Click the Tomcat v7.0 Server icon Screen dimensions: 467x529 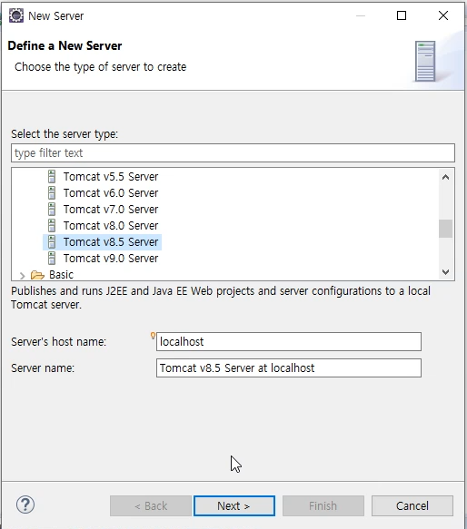52,210
